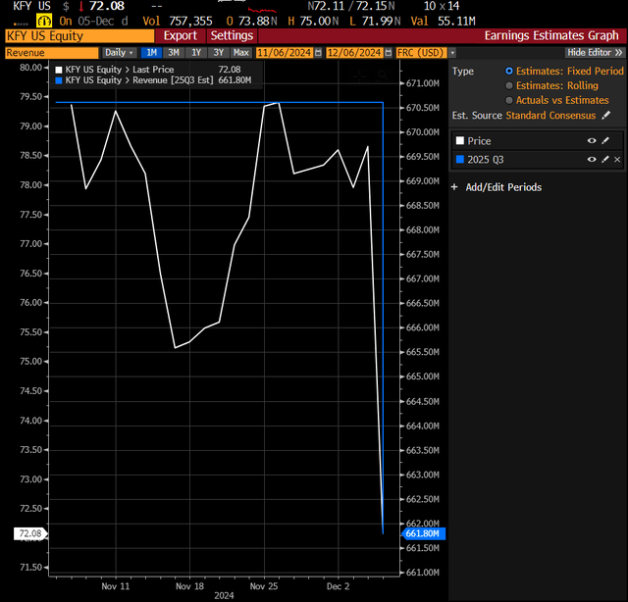Hide the Price series with eye icon
This screenshot has width=628, height=602.
coord(591,141)
